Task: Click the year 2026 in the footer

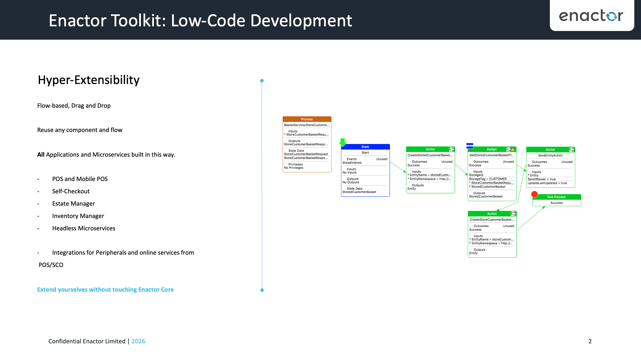Action: point(138,341)
